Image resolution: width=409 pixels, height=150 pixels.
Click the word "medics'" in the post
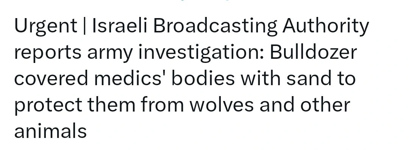(130, 78)
